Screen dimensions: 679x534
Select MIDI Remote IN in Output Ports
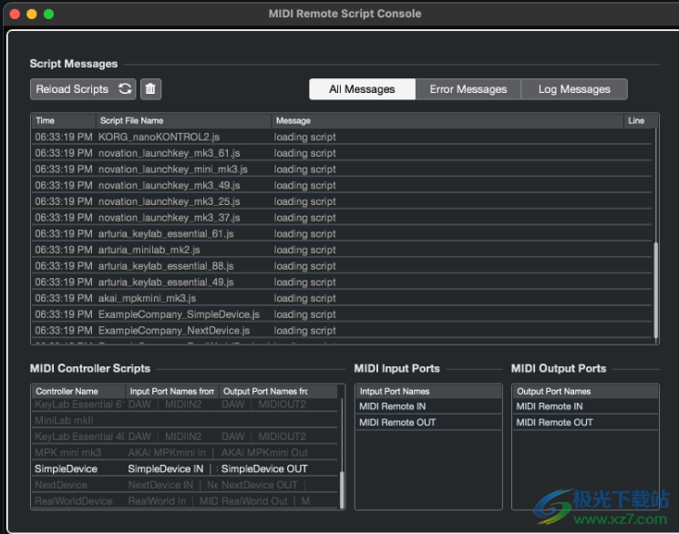(585, 406)
